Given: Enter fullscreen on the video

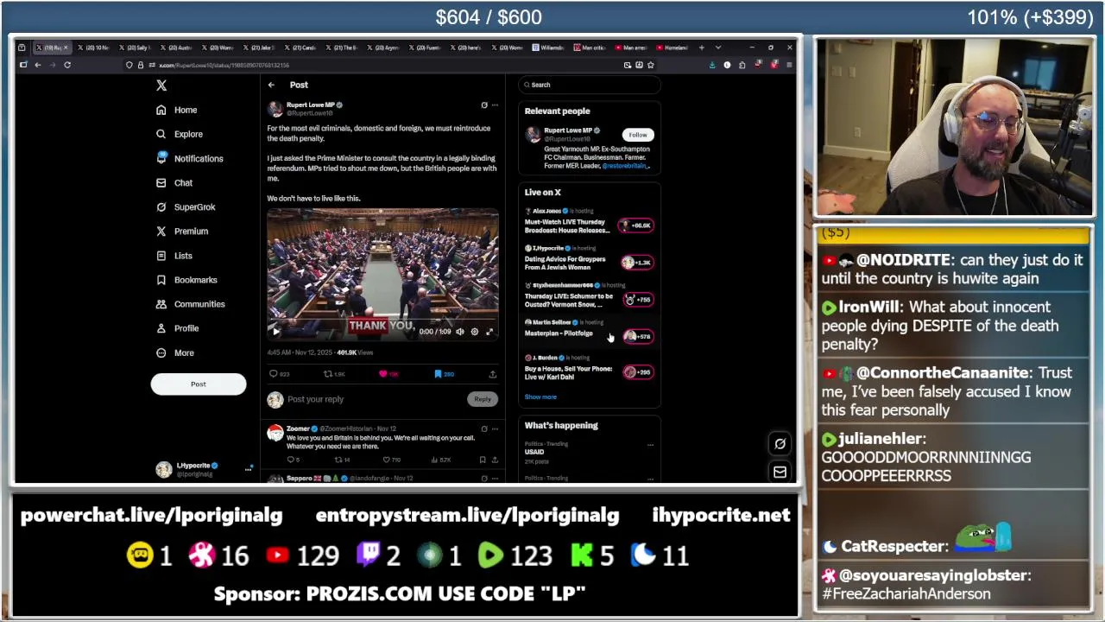Looking at the screenshot, I should coord(489,331).
